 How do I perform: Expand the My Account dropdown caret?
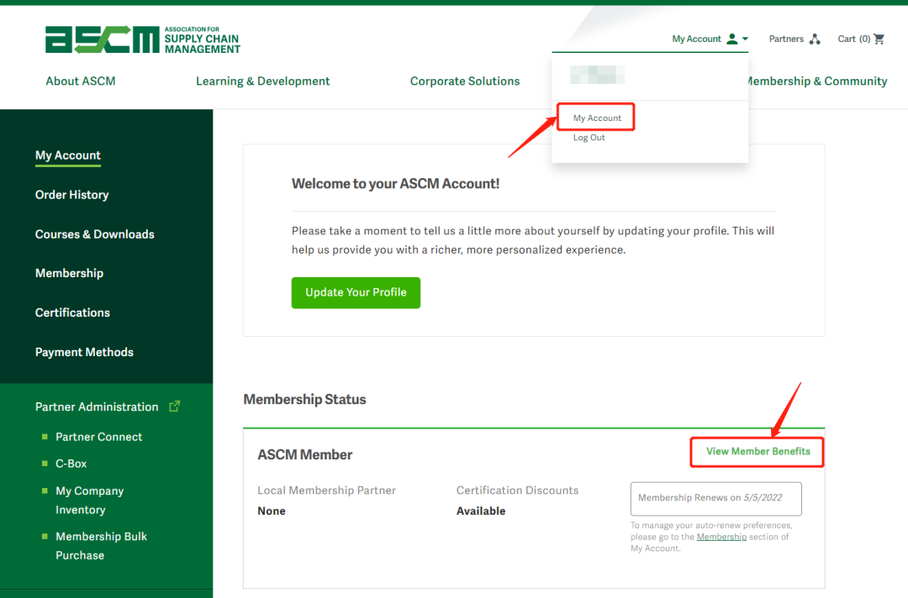(x=745, y=39)
